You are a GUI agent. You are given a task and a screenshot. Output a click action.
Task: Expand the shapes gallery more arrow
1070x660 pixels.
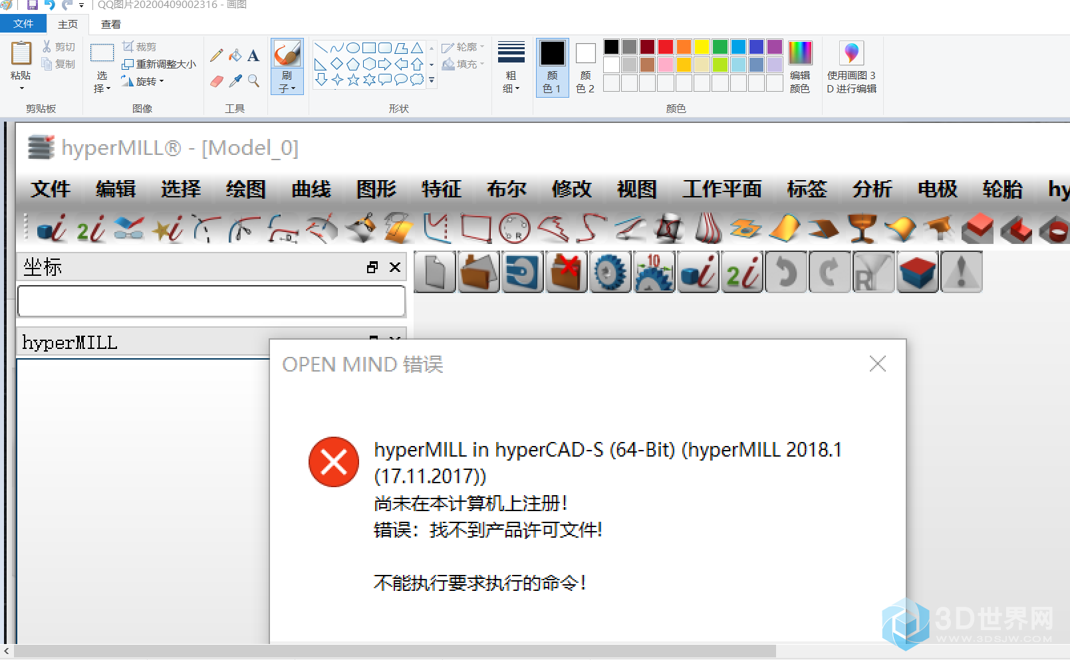tap(432, 80)
